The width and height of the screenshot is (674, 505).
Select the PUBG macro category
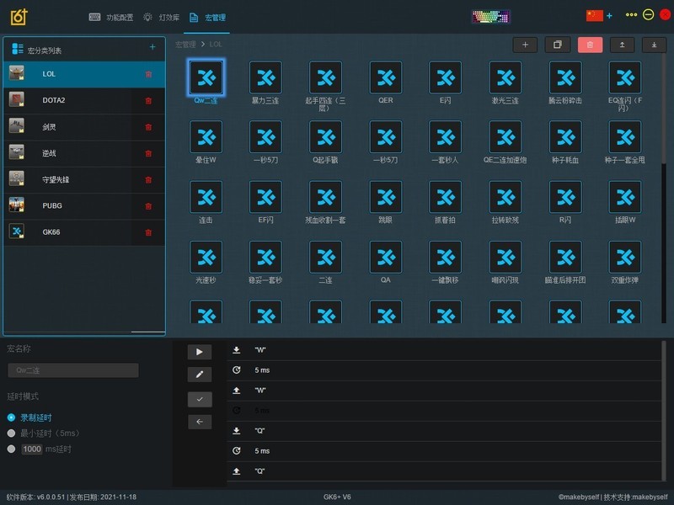[76, 205]
